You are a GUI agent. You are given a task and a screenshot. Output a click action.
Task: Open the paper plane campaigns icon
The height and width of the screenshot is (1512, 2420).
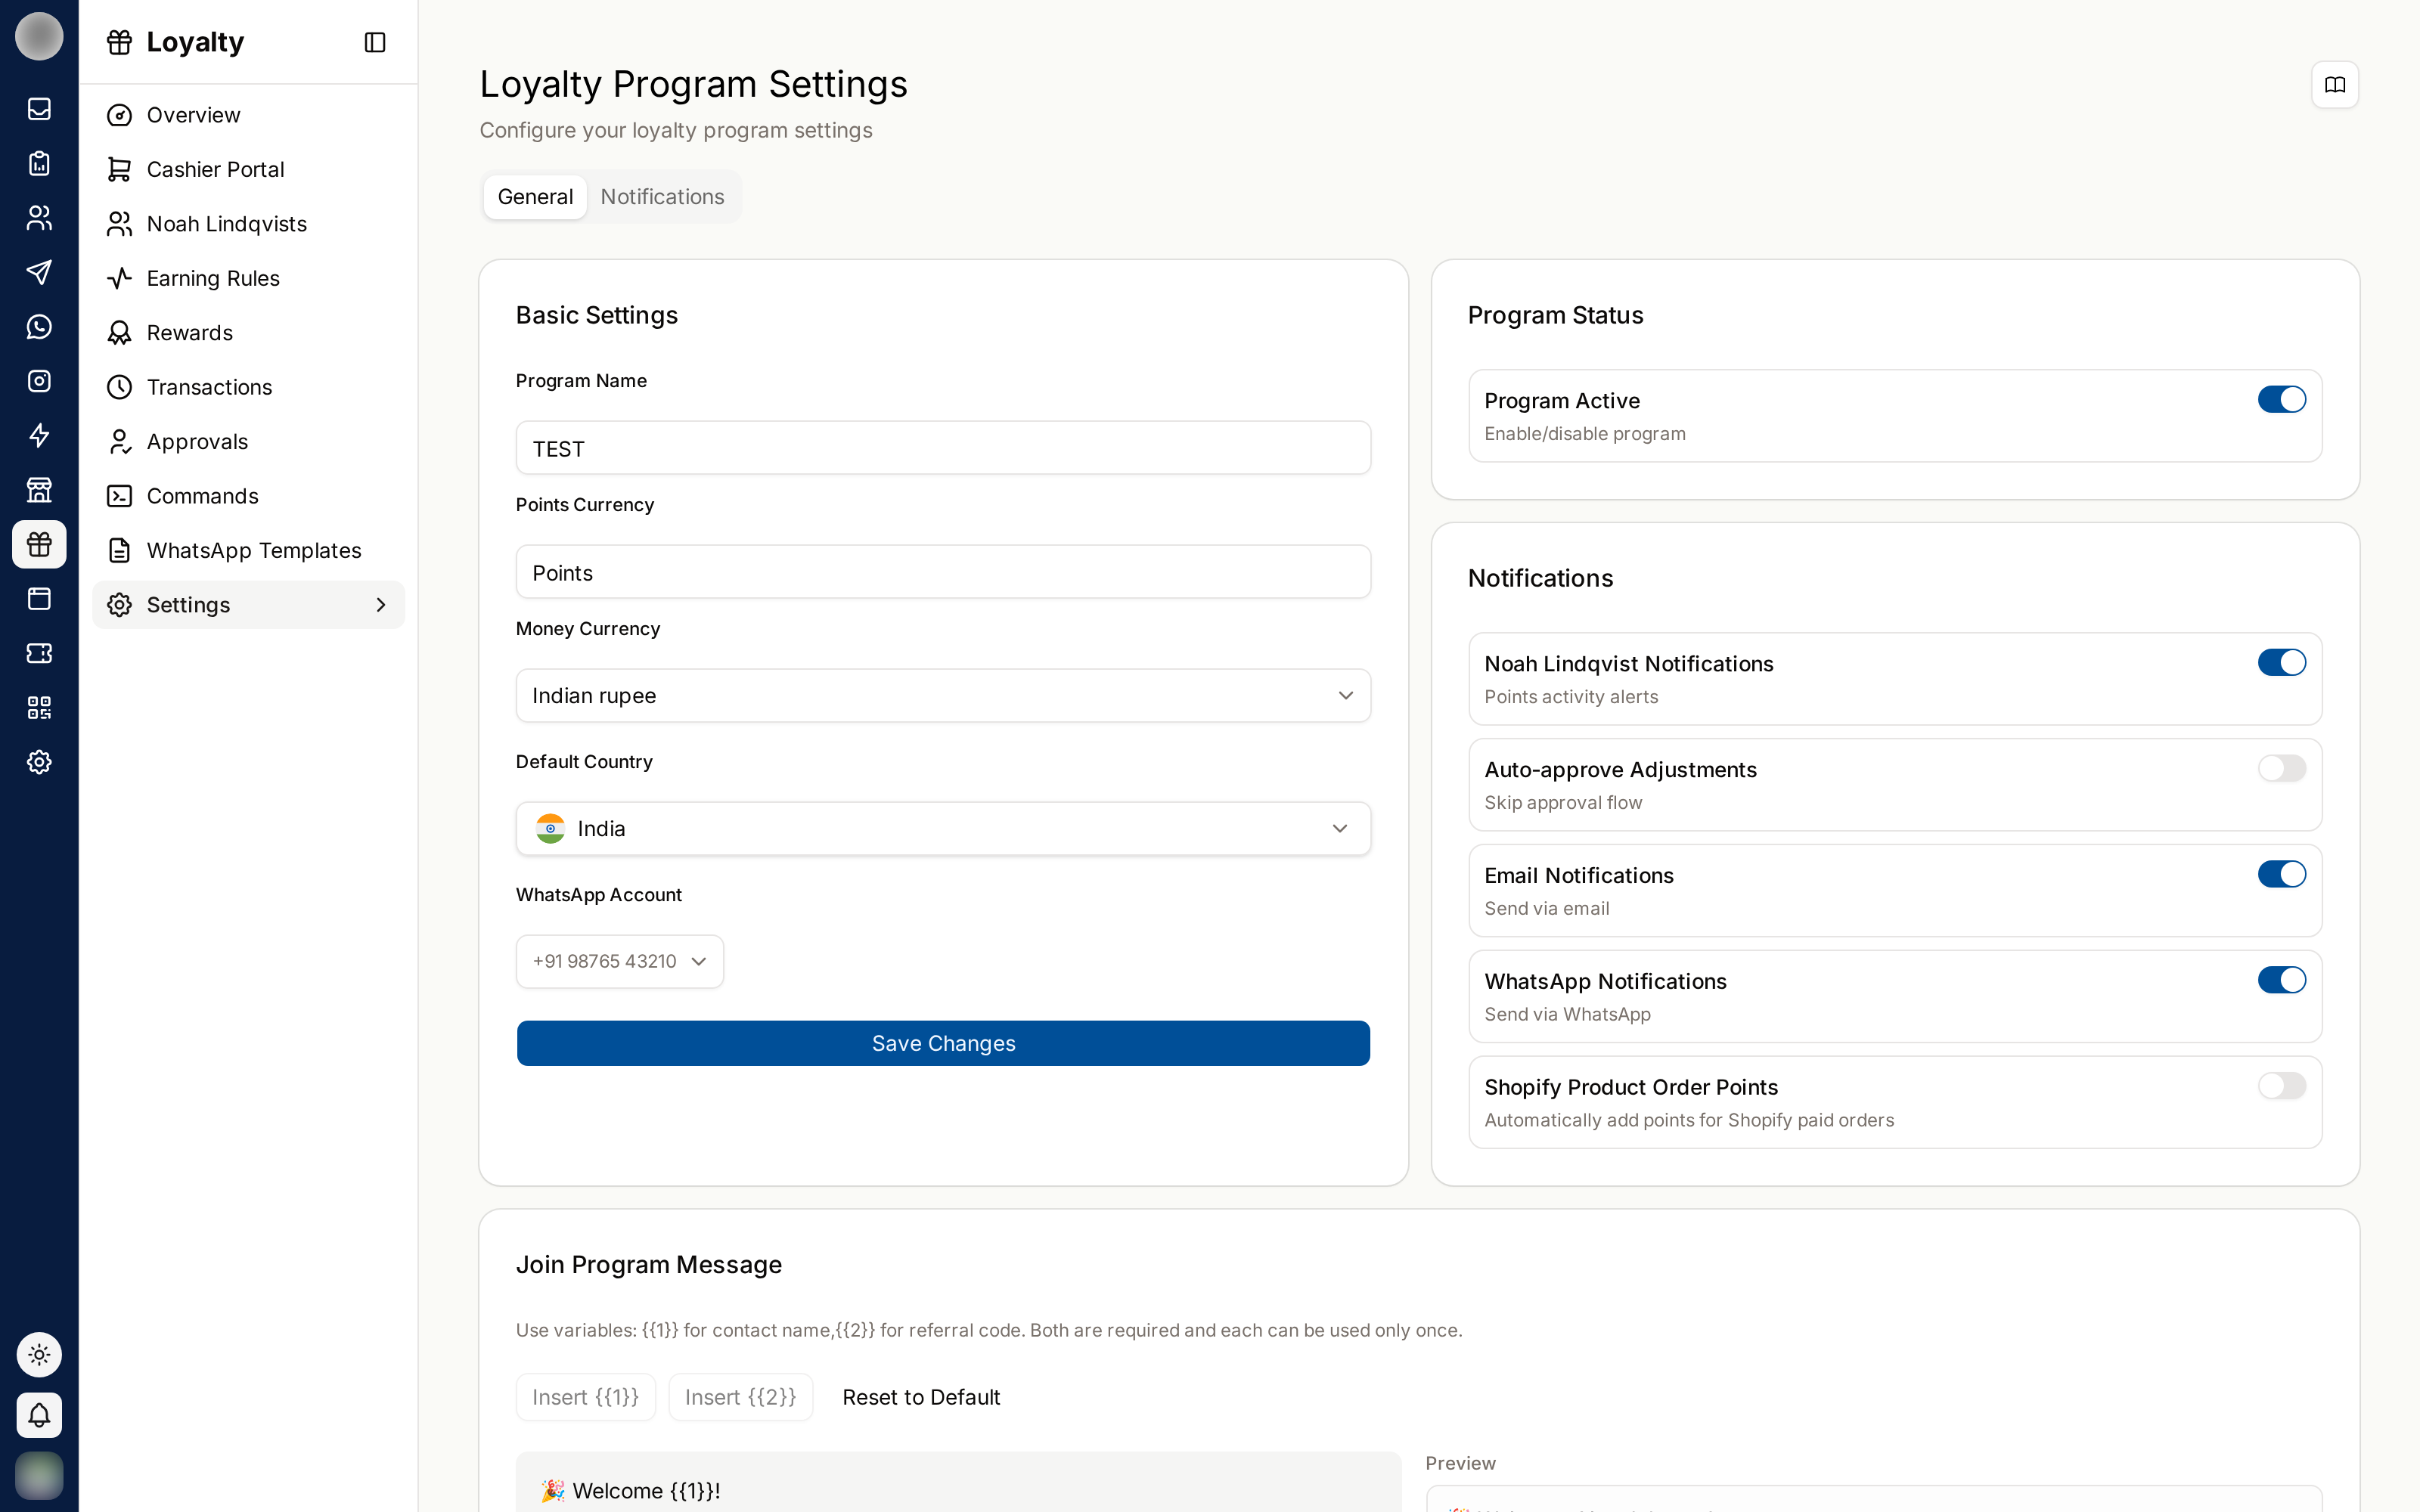(39, 272)
